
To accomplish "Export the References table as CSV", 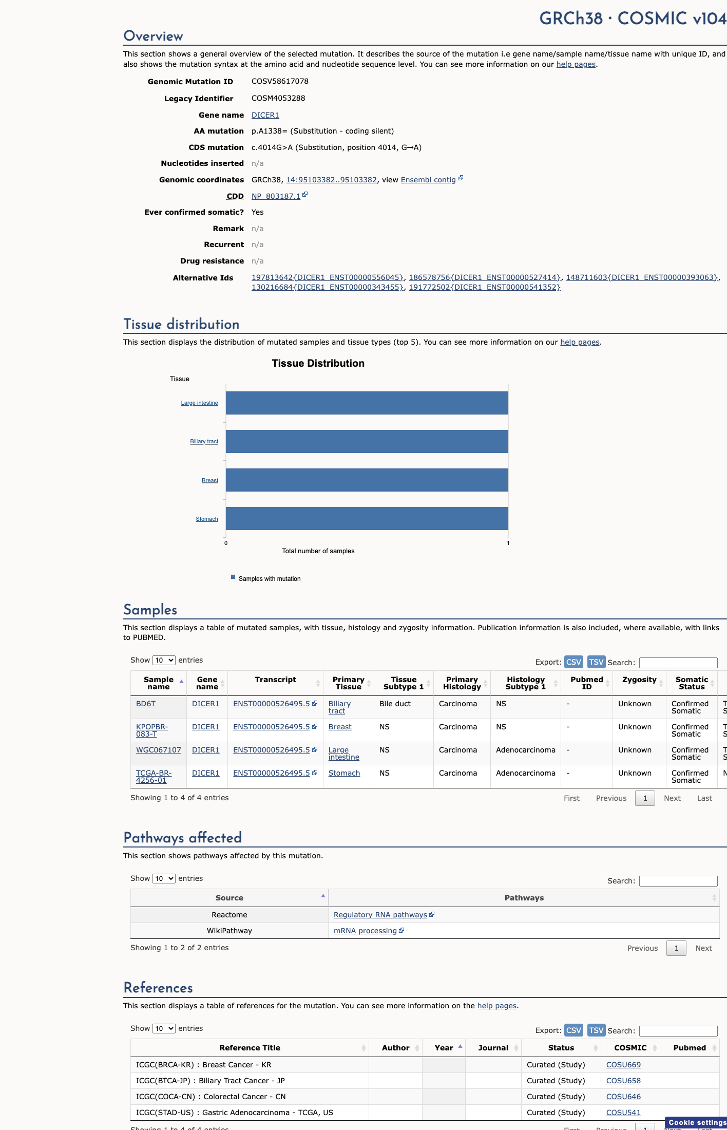I will pos(573,1030).
